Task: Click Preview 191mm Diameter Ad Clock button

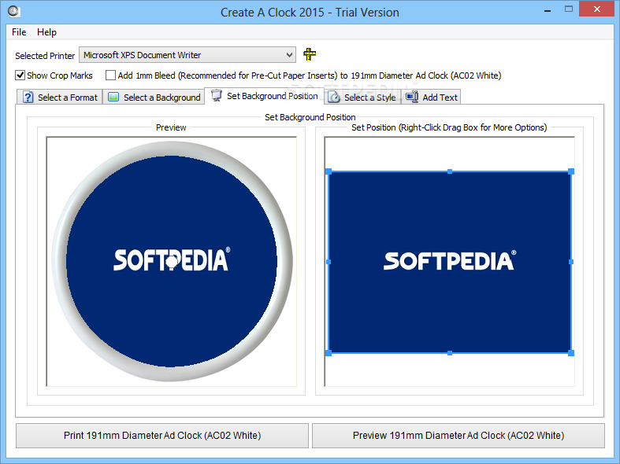Action: 459,436
